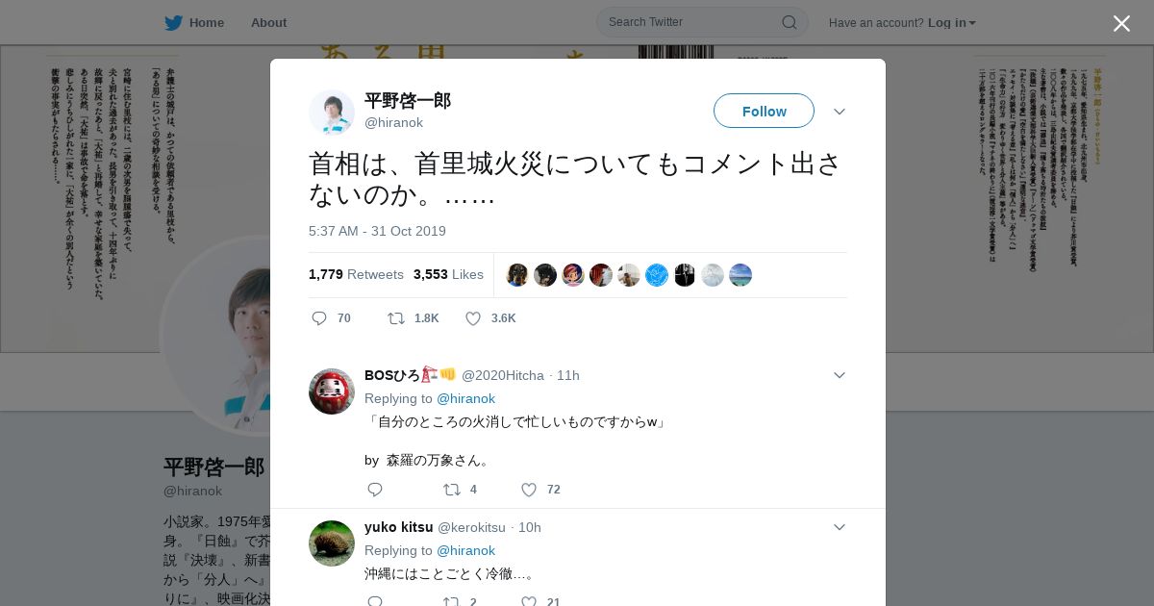Retweet the main tweet showing 1.8K
1154x606 pixels.
(395, 318)
